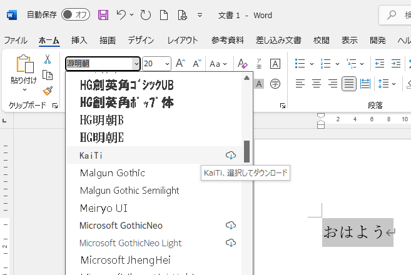
Task: Open the 開発 tab
Action: (x=378, y=41)
